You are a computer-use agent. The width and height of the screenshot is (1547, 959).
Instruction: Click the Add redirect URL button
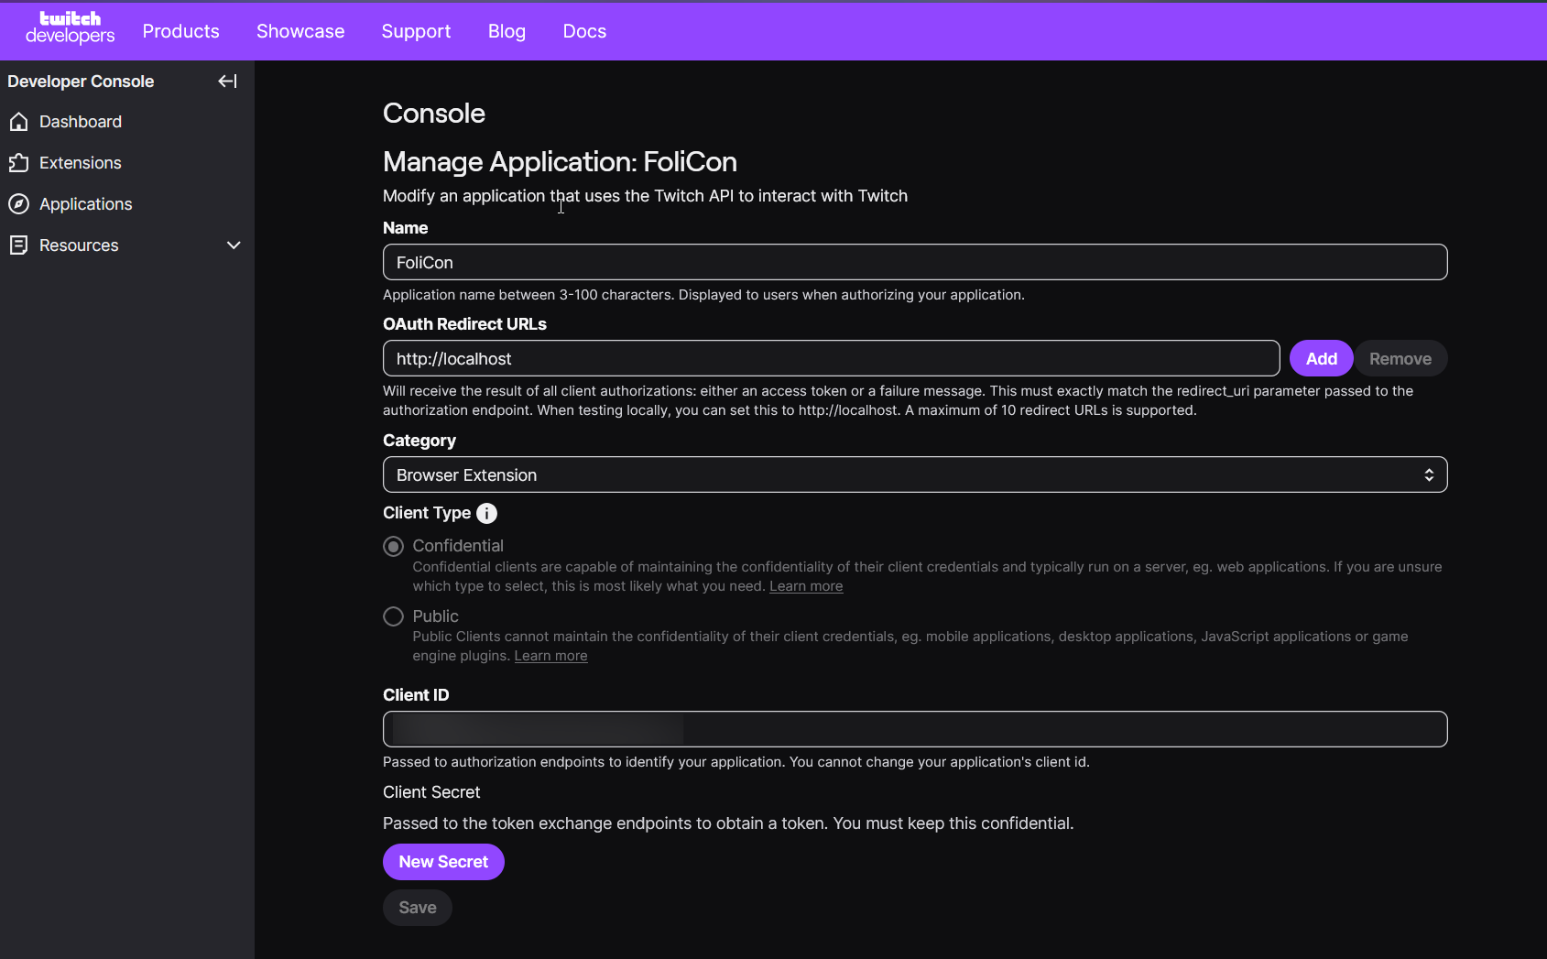click(1321, 358)
